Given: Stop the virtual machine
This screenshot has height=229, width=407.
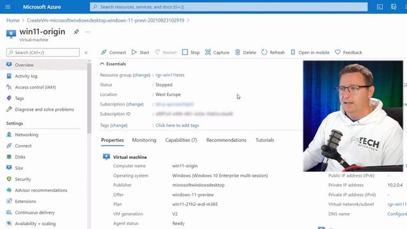Looking at the screenshot, I should 191,52.
